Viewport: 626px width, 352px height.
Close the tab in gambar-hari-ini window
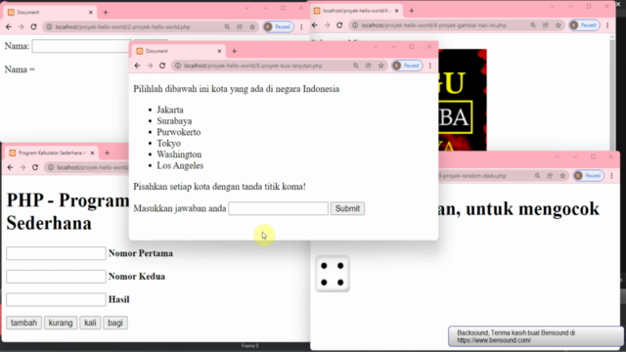(396, 11)
